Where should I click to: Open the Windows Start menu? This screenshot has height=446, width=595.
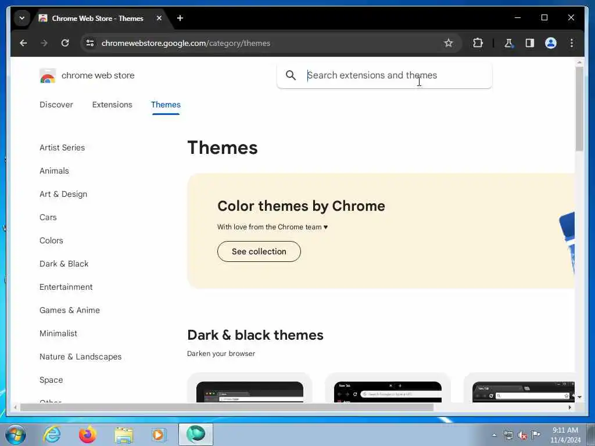pos(16,434)
